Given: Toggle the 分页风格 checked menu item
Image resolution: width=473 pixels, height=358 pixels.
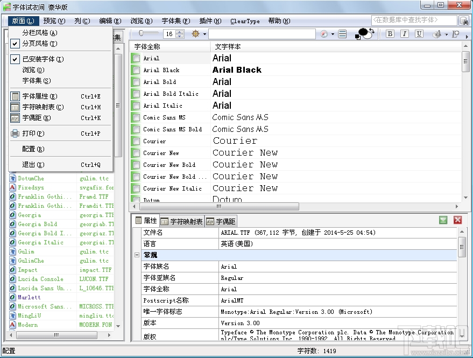Looking at the screenshot, I should coord(61,44).
